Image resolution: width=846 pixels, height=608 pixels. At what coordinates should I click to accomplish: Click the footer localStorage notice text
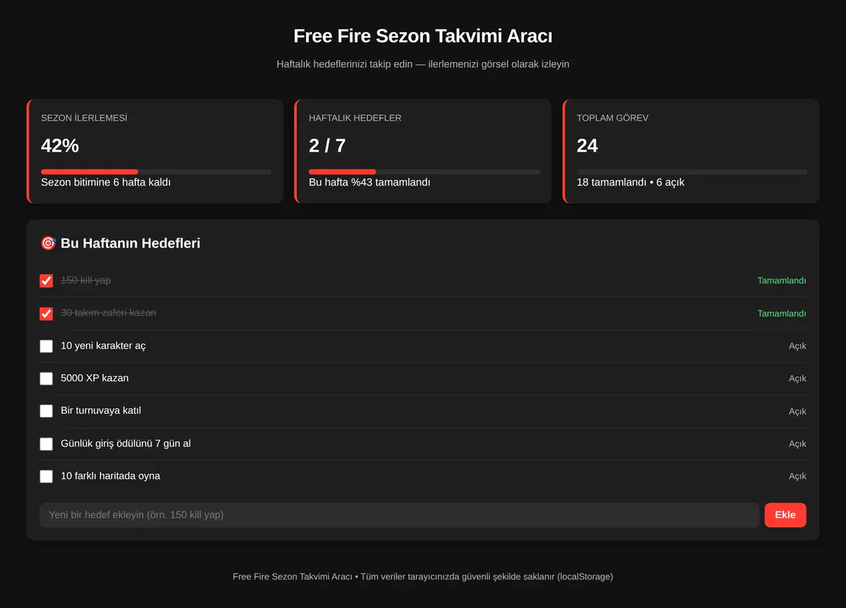423,577
